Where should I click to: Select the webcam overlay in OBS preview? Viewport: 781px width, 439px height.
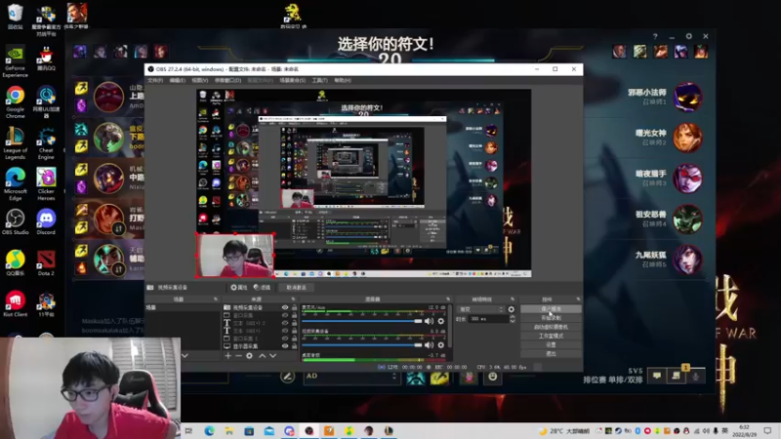tap(235, 256)
